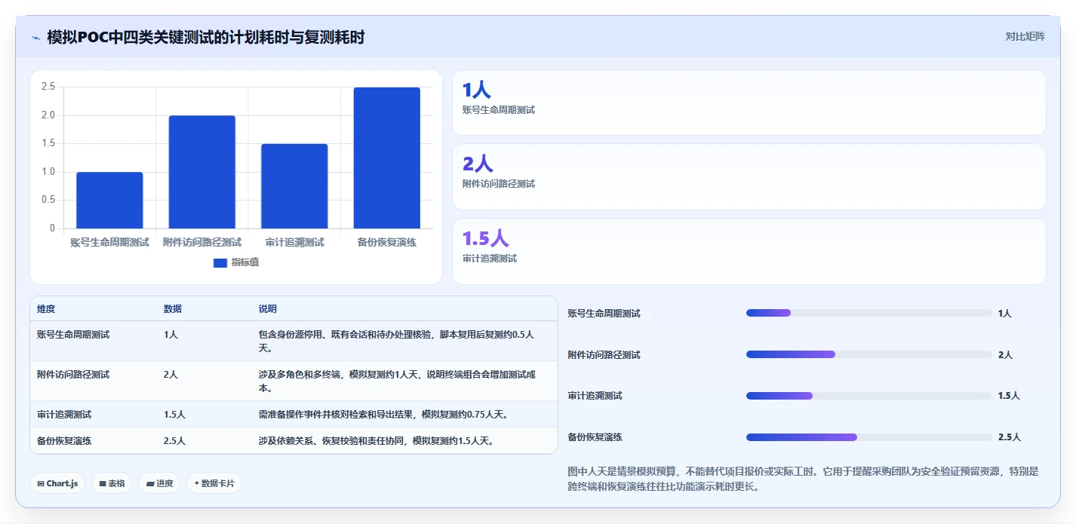The width and height of the screenshot is (1076, 524).
Task: Click the 说明 column header
Action: 268,309
